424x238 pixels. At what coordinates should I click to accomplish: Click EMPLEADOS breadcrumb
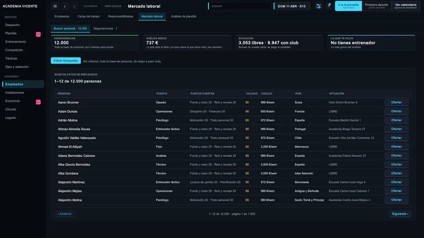pos(113,6)
